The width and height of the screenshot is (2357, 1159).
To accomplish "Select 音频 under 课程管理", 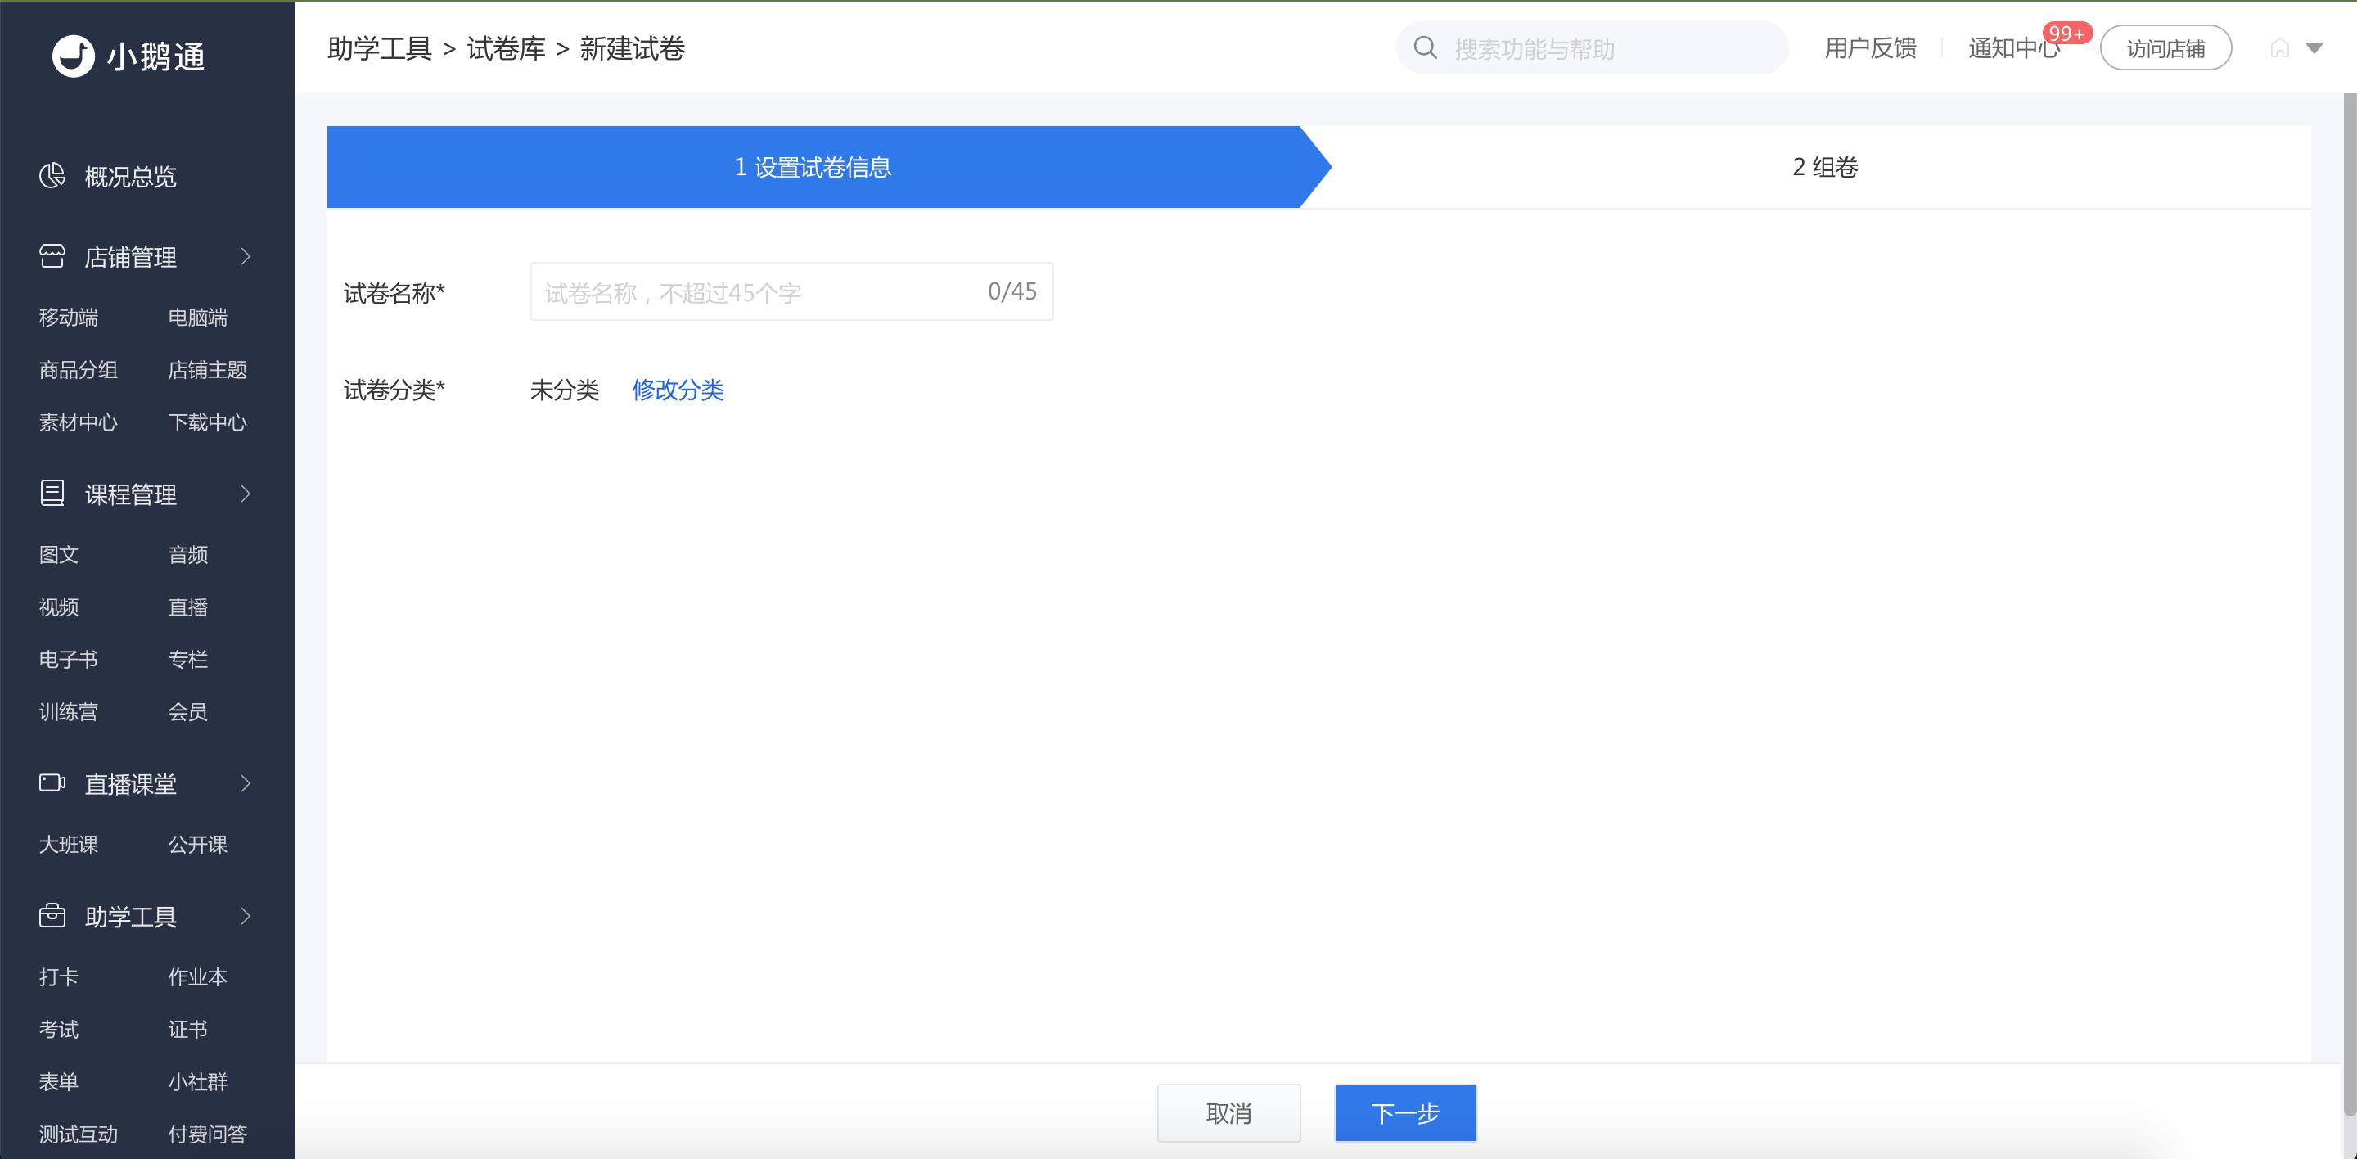I will 187,554.
